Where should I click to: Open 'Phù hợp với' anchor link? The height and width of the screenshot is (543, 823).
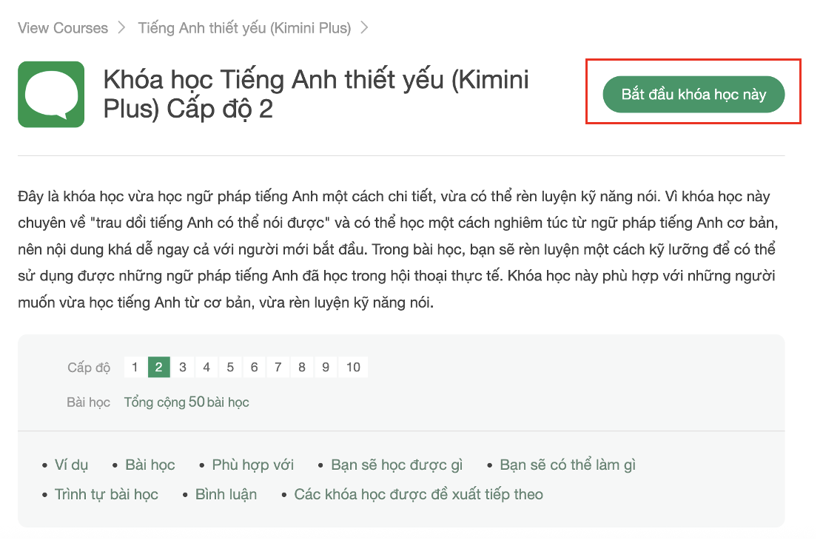pyautogui.click(x=252, y=465)
